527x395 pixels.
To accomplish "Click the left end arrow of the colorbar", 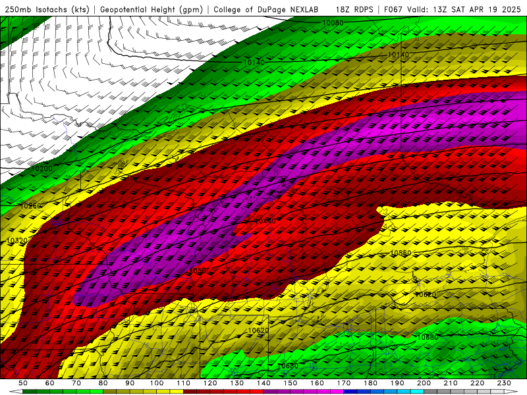I will (16, 391).
